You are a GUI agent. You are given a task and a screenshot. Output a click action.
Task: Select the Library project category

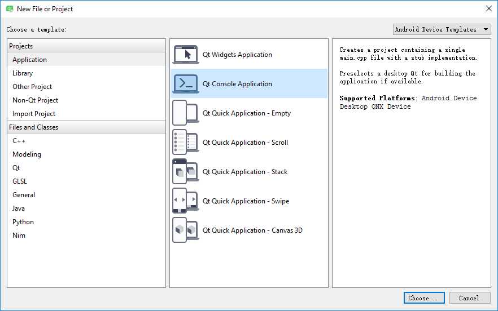[x=86, y=73]
